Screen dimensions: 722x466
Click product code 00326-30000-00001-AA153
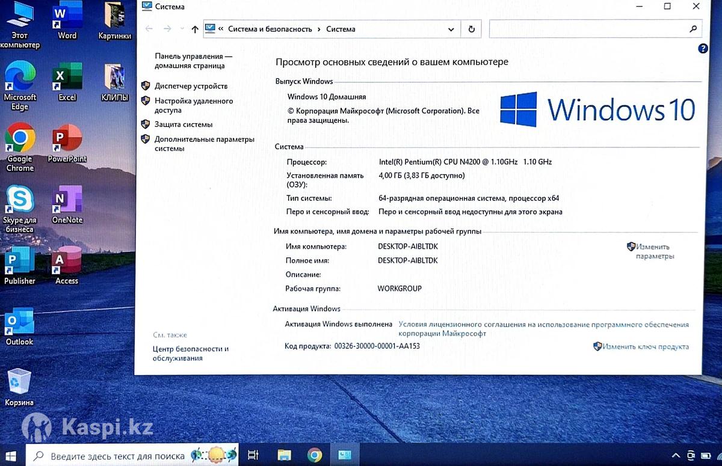(x=377, y=346)
